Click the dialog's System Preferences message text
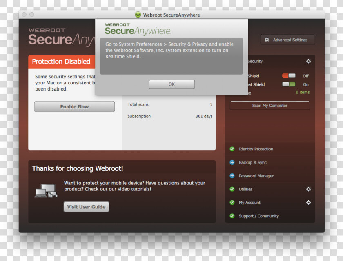The height and width of the screenshot is (261, 343). [x=169, y=50]
